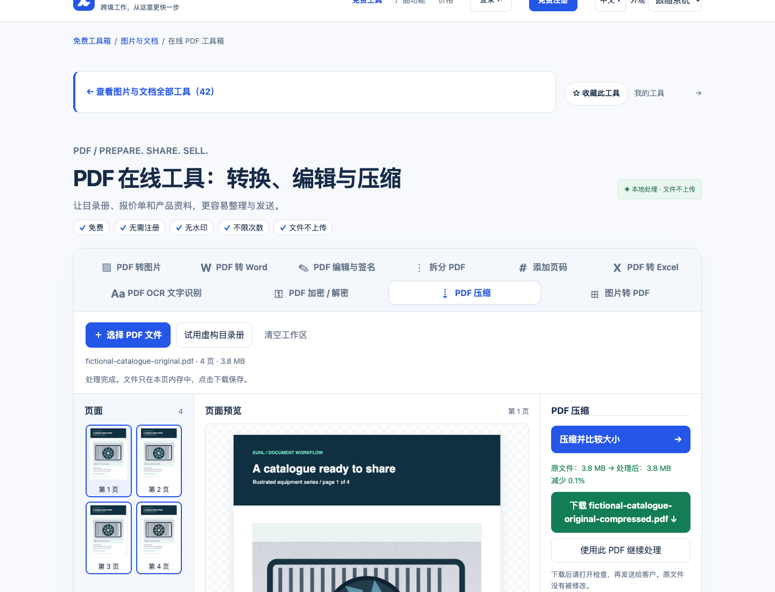775x592 pixels.
Task: Click 清空工作区 to clear workspace
Action: click(x=286, y=335)
